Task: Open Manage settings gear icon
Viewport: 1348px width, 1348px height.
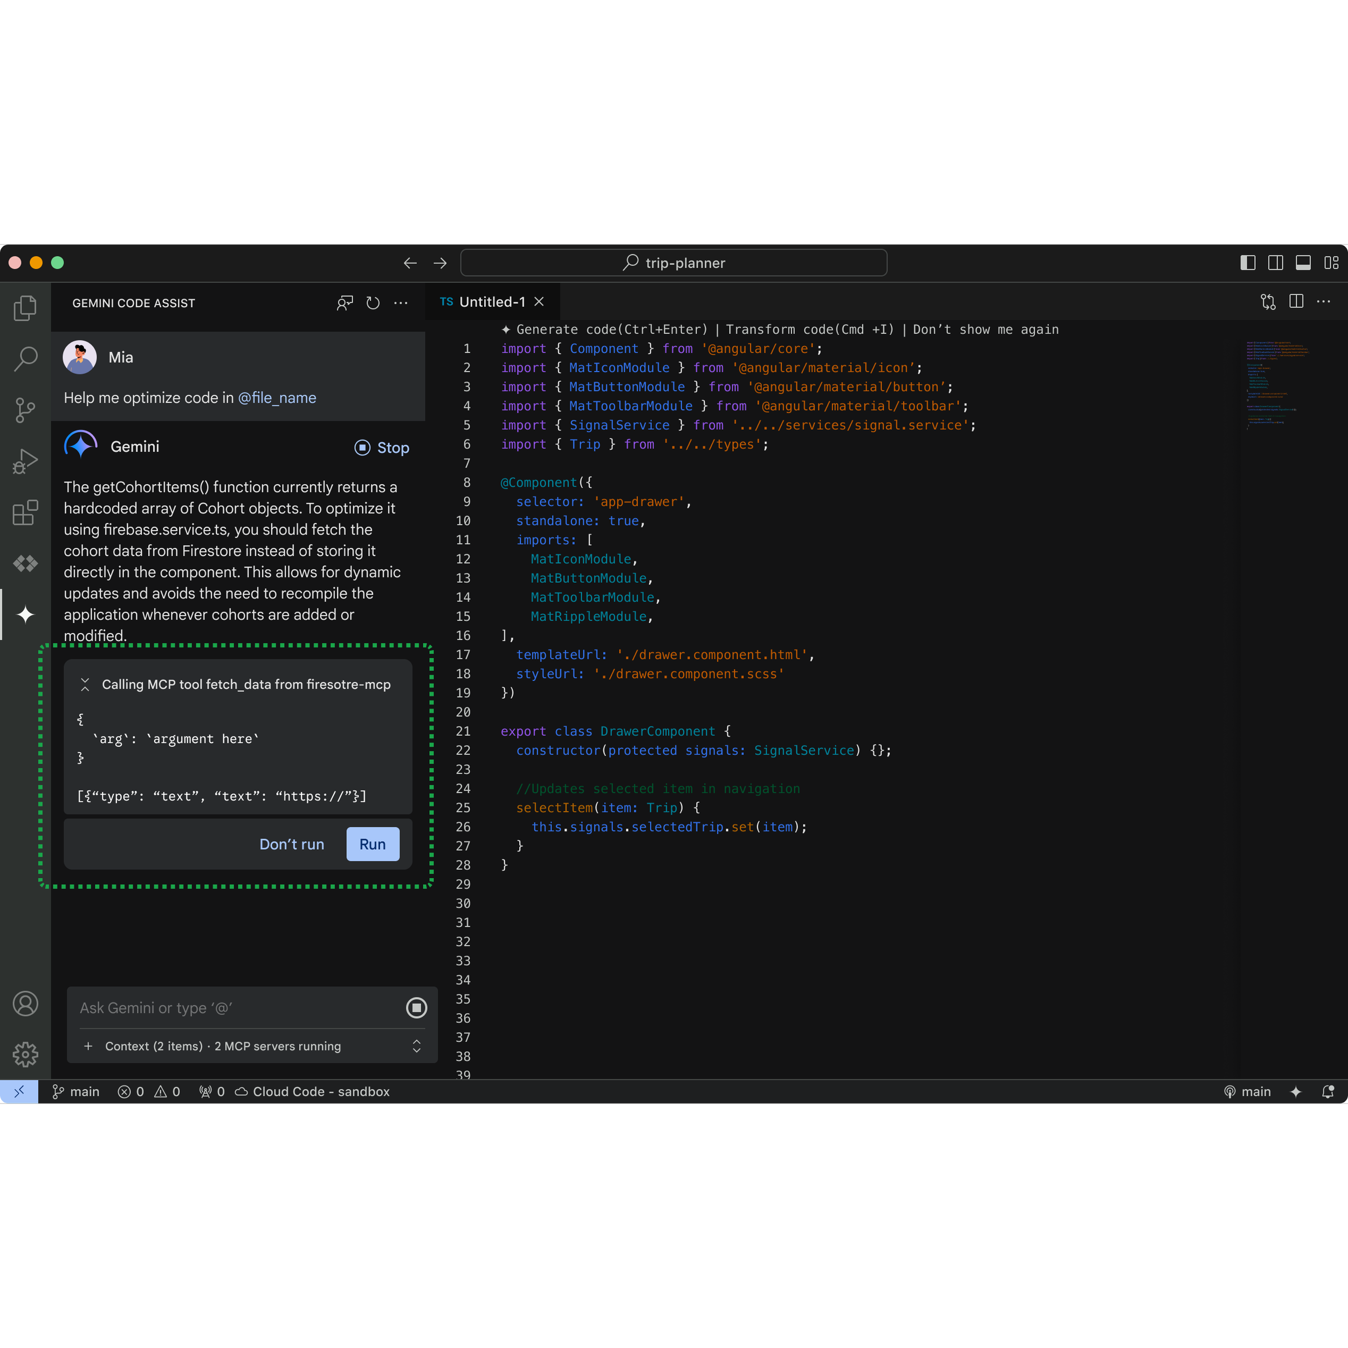Action: coord(25,1054)
